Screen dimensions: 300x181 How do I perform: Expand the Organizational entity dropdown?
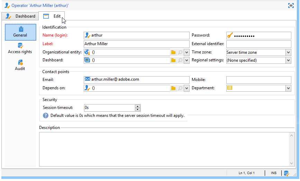coord(187,52)
